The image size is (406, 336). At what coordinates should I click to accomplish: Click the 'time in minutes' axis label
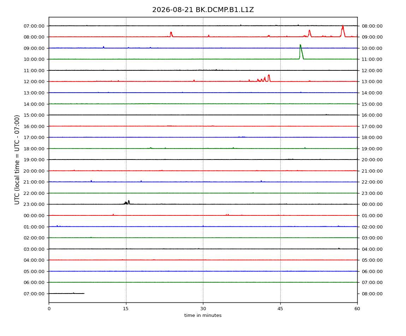[x=203, y=315]
